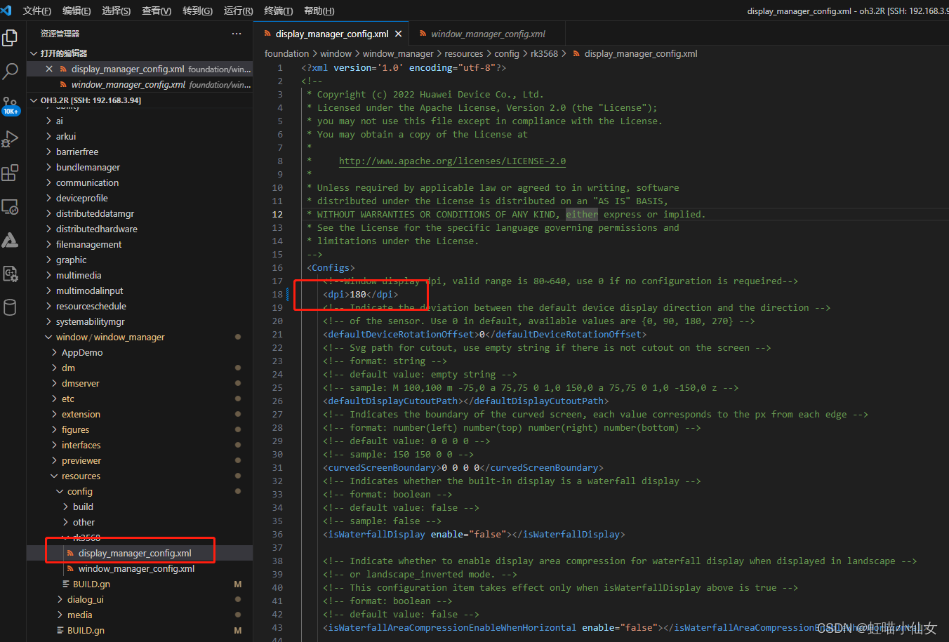Image resolution: width=949 pixels, height=642 pixels.
Task: Expand the dmserver folder
Action: [80, 383]
